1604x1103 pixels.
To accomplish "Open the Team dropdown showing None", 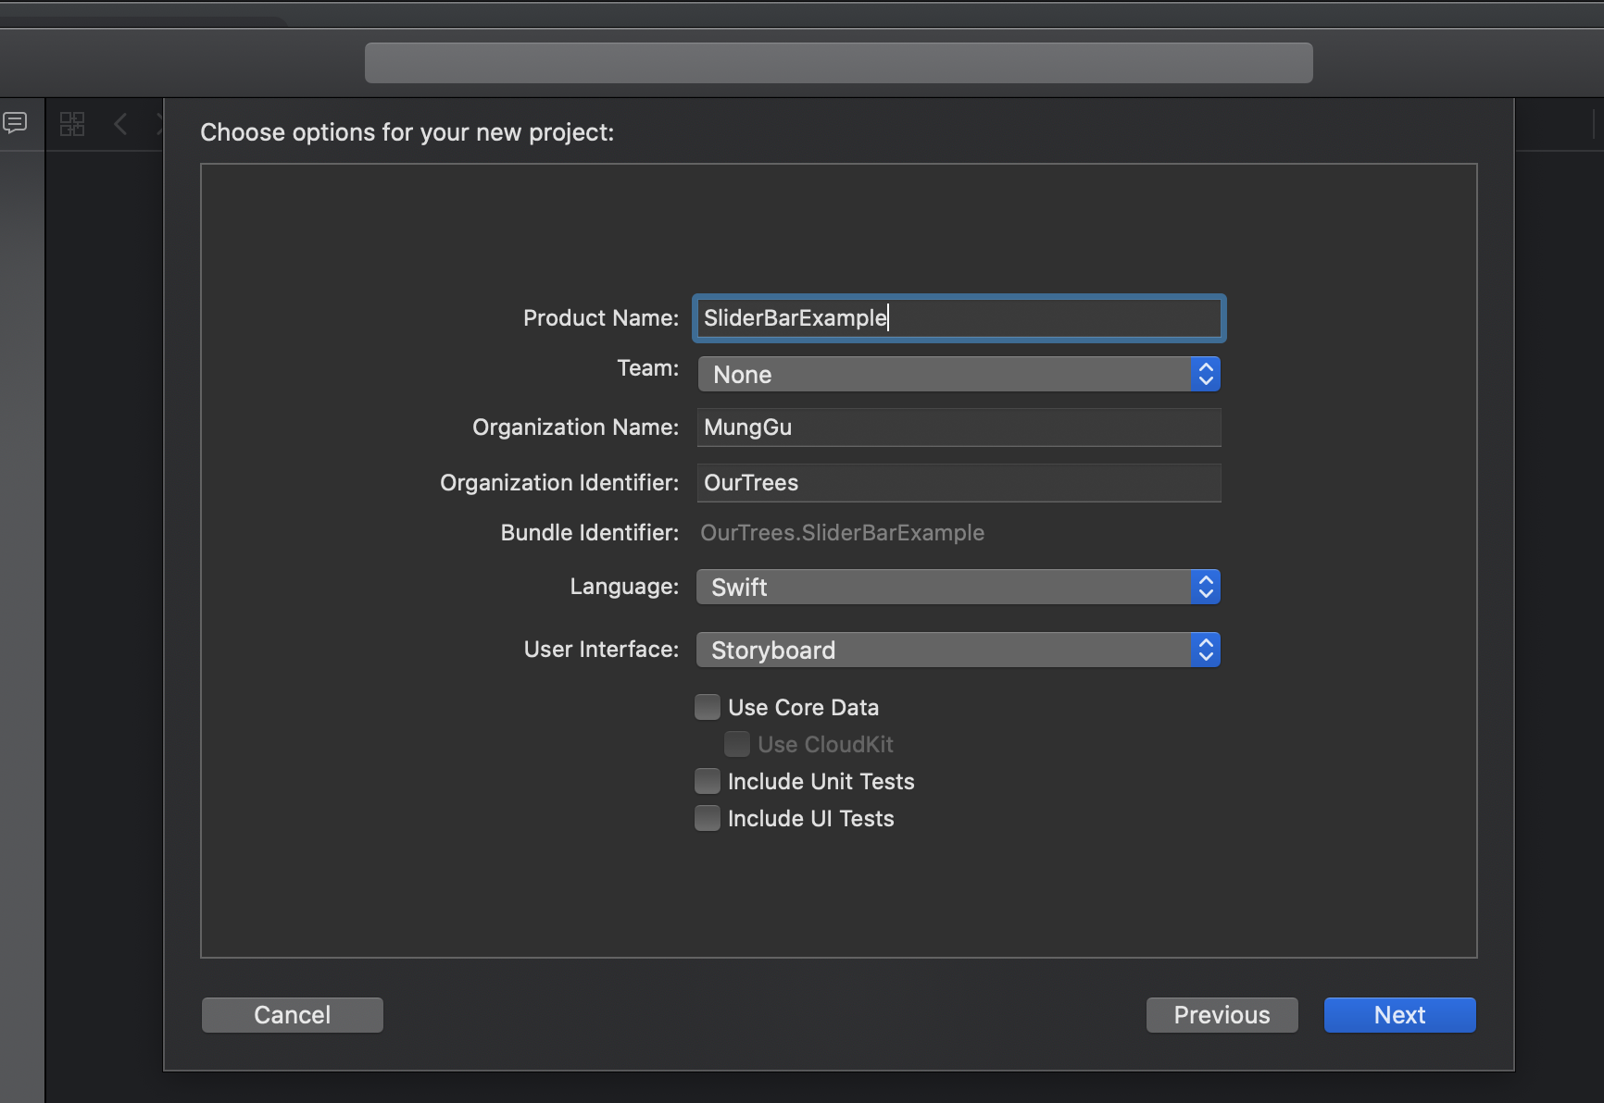I will click(x=958, y=374).
